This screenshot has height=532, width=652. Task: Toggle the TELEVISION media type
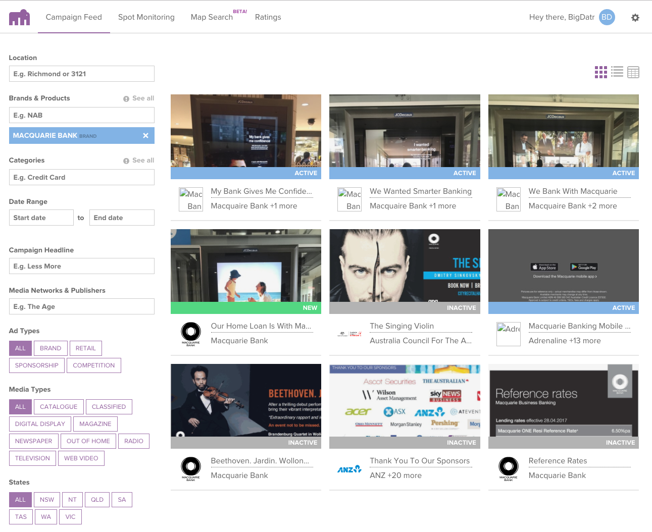pyautogui.click(x=33, y=458)
